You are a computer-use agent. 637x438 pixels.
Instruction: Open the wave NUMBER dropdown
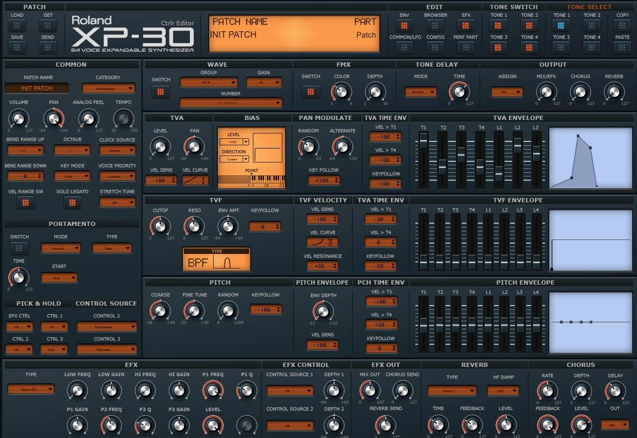pos(231,103)
